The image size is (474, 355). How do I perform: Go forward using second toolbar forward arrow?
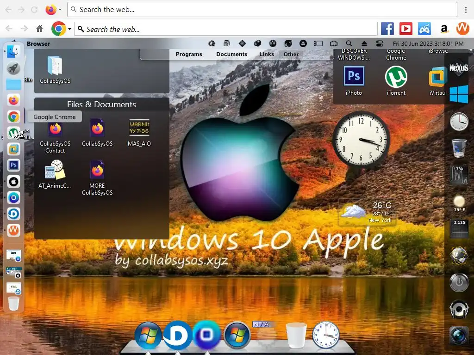click(24, 29)
